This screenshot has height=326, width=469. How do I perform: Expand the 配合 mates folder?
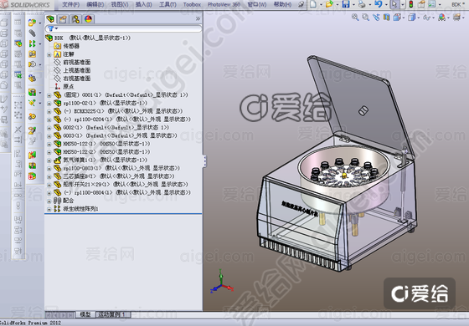(49, 201)
